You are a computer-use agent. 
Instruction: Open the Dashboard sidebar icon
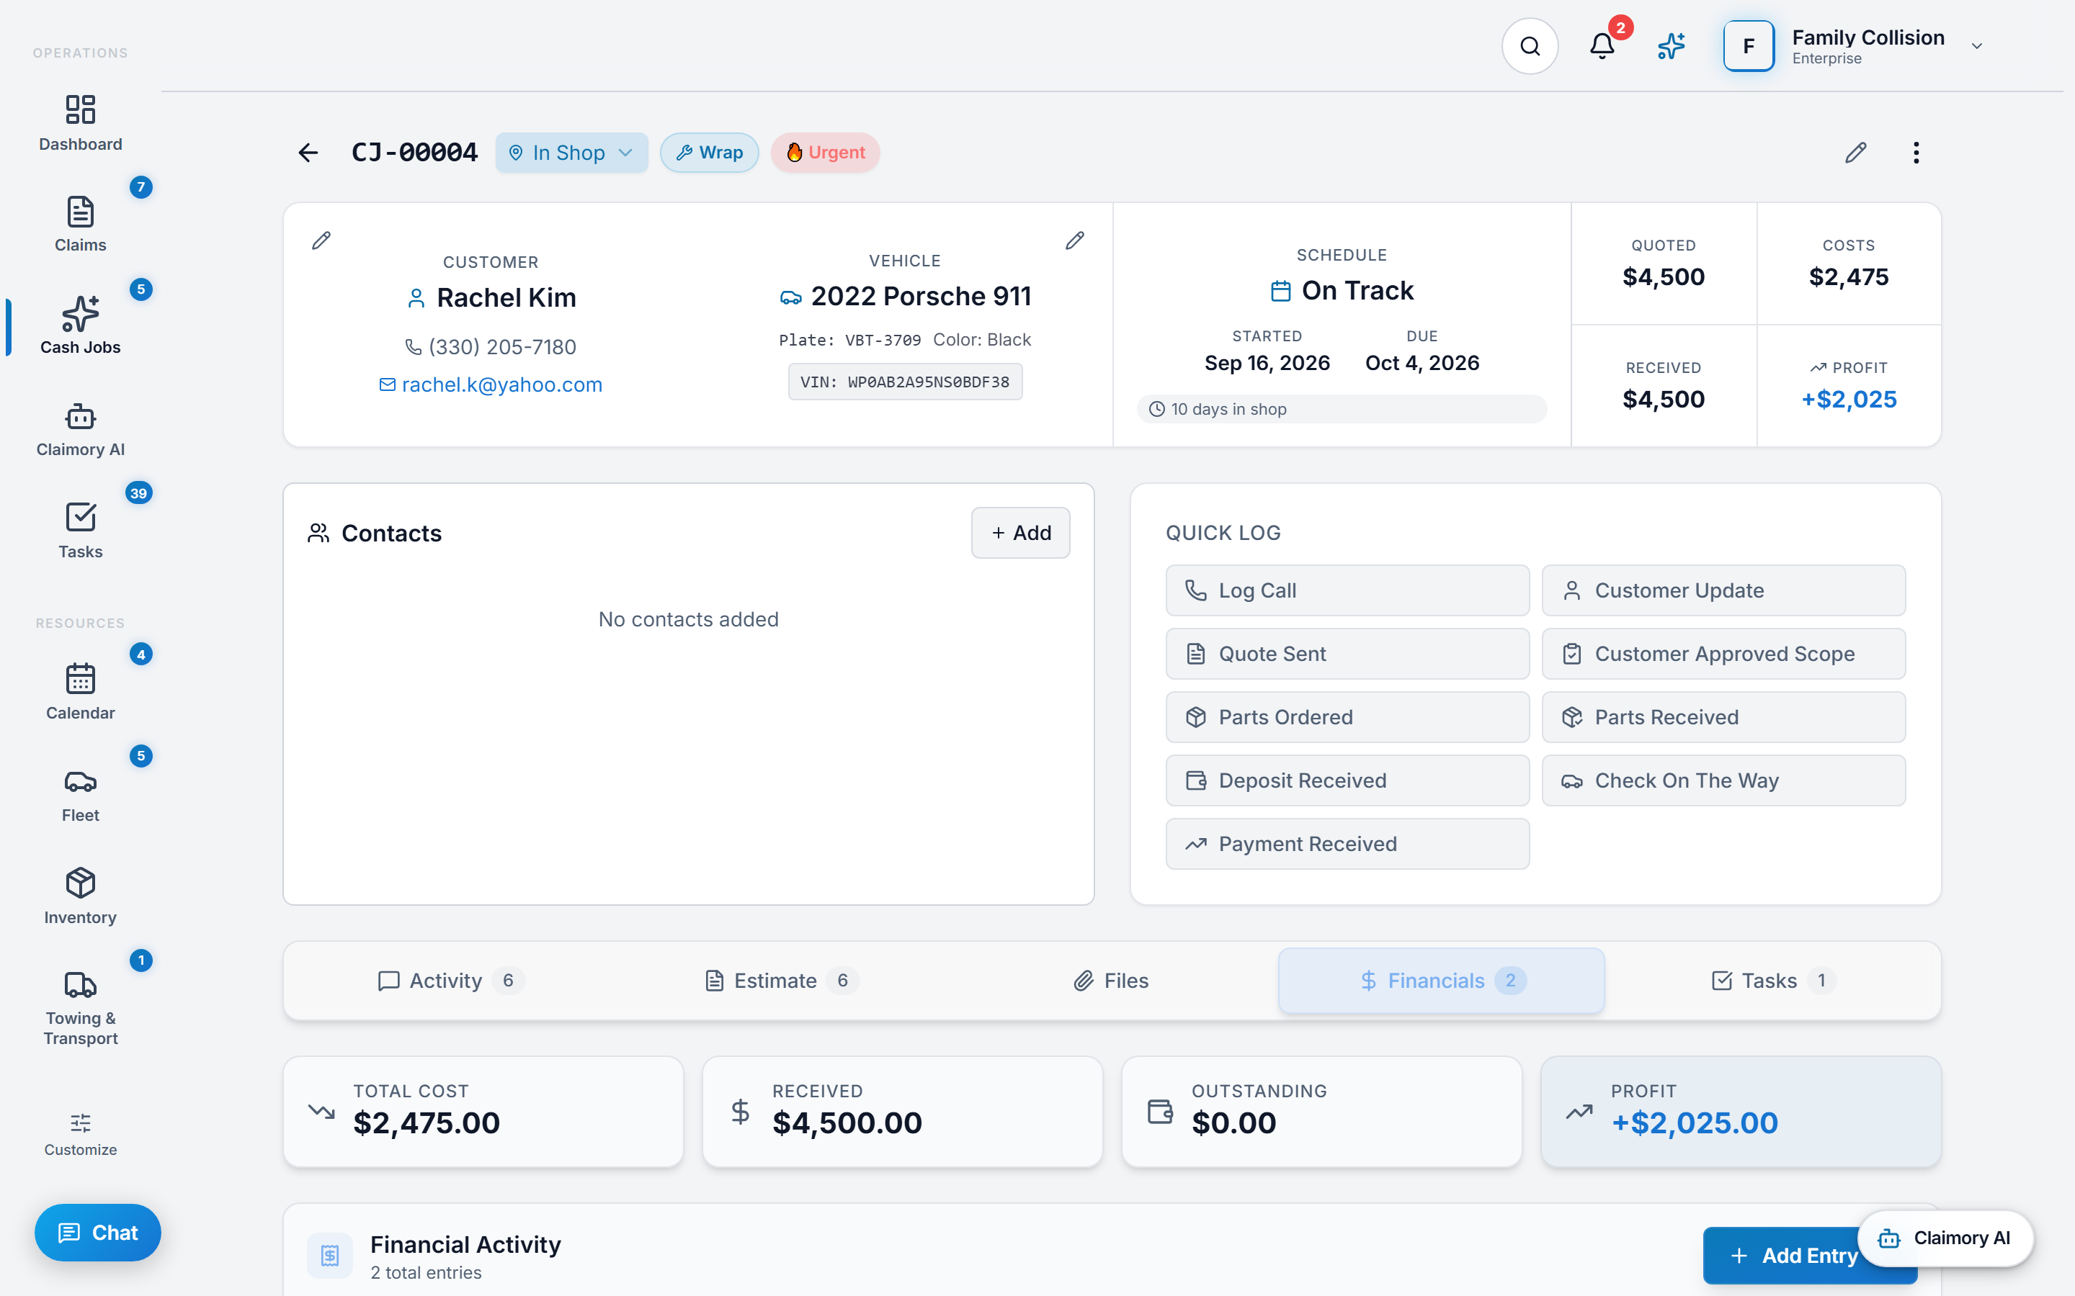pos(81,109)
